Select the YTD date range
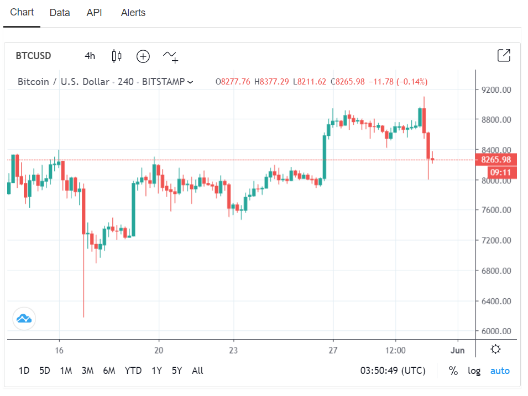Image resolution: width=528 pixels, height=396 pixels. (133, 371)
